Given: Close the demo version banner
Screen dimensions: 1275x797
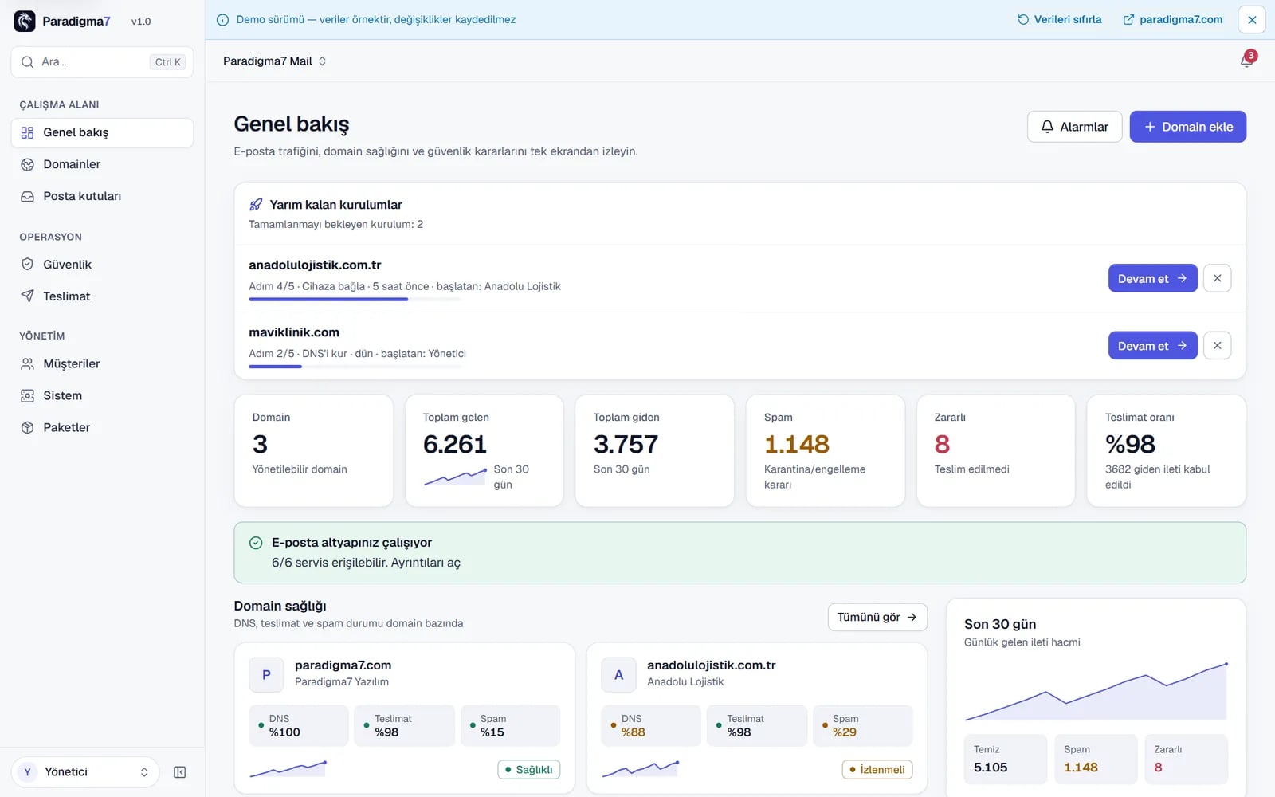Looking at the screenshot, I should 1252,20.
